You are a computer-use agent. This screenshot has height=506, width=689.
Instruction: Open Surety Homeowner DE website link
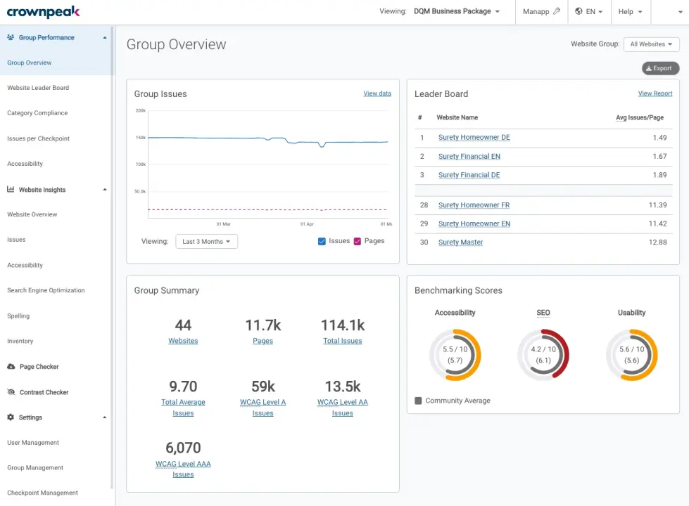pos(474,137)
